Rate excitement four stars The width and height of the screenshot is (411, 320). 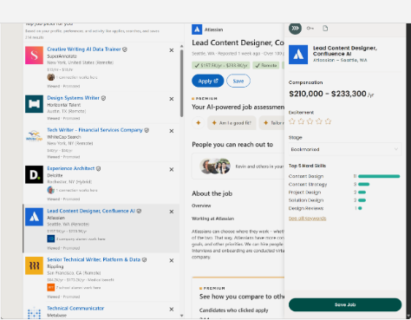tap(319, 121)
